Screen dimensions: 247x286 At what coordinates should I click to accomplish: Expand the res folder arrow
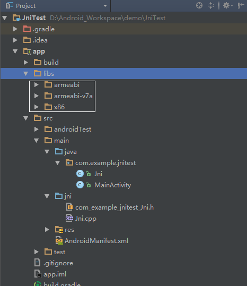47,229
